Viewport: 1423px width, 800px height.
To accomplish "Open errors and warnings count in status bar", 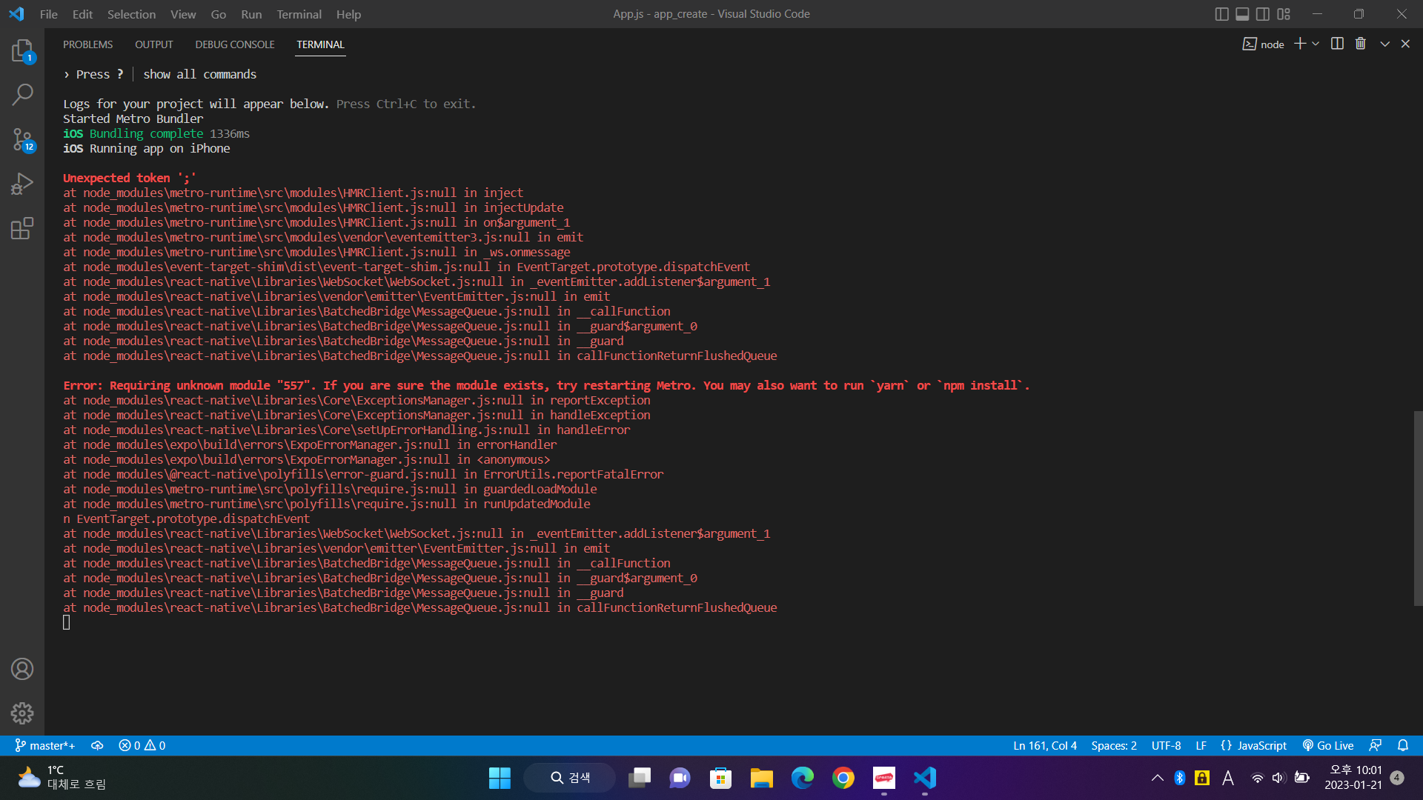I will tap(142, 746).
